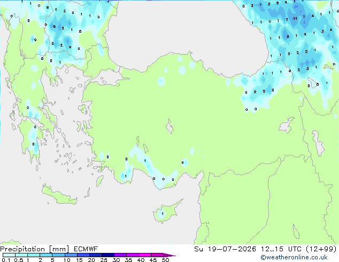Viewport: 339px width, 262px height.
Task: Pick the 40–45 mm magenta swatch
Action: pyautogui.click(x=145, y=255)
